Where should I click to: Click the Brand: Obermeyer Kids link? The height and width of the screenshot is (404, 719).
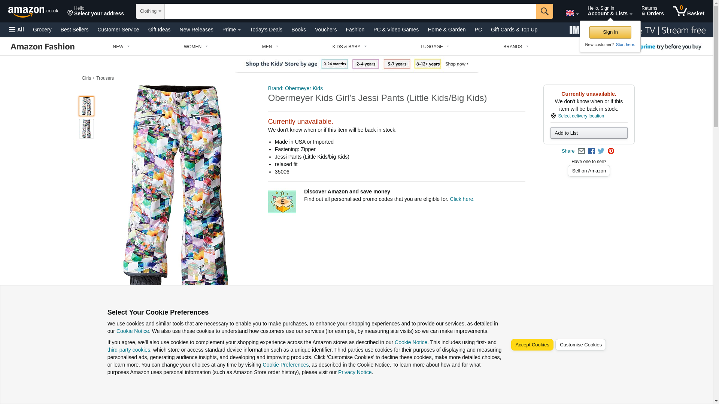coord(295,88)
